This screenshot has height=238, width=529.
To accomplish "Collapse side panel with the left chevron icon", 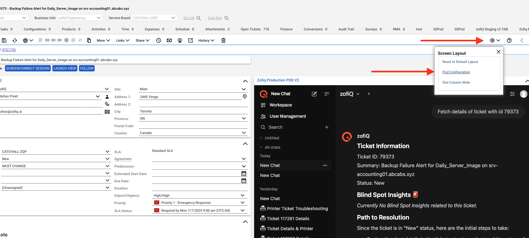I will (x=522, y=40).
